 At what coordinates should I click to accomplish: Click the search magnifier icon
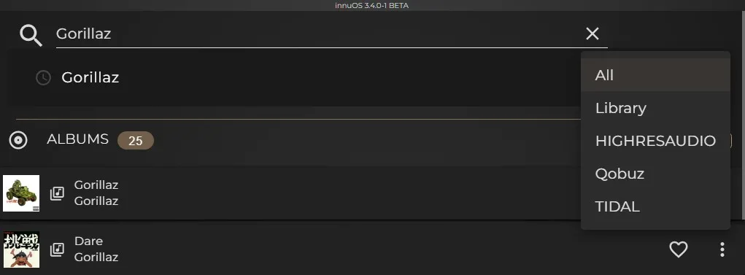click(31, 35)
